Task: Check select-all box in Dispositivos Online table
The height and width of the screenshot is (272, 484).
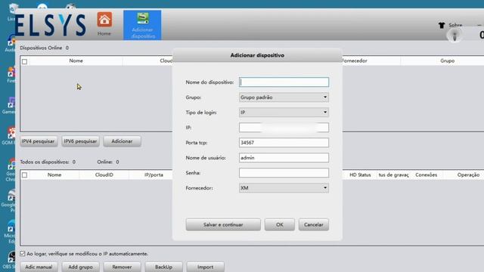Action: pyautogui.click(x=24, y=61)
